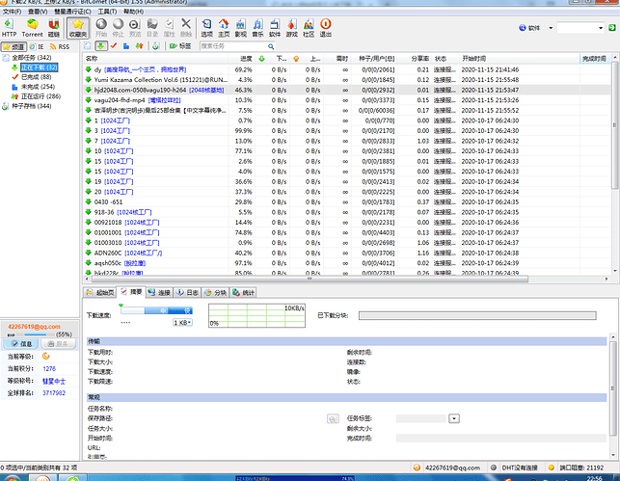The image size is (620, 481).
Task: Click the 已下载分块 progress bar
Action: coord(477,315)
